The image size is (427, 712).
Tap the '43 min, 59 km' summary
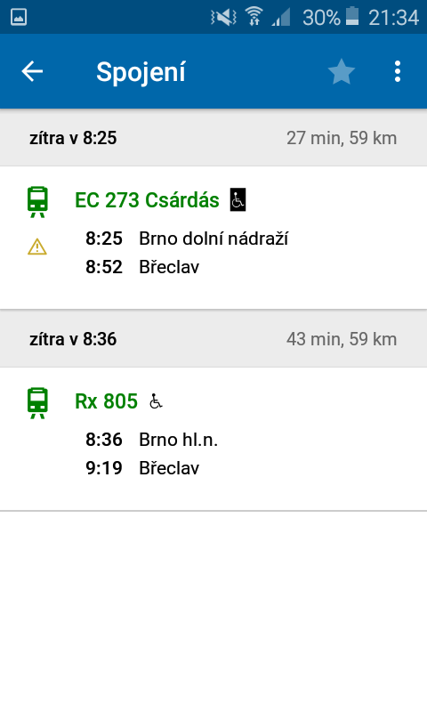(x=342, y=339)
